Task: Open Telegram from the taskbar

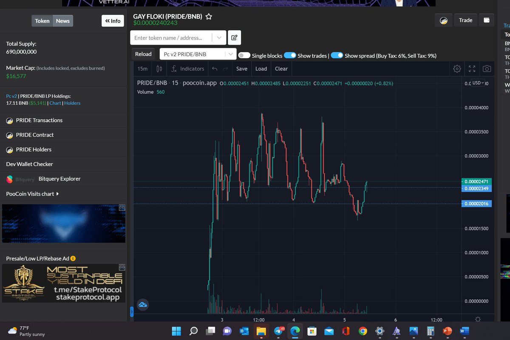Action: pyautogui.click(x=279, y=331)
